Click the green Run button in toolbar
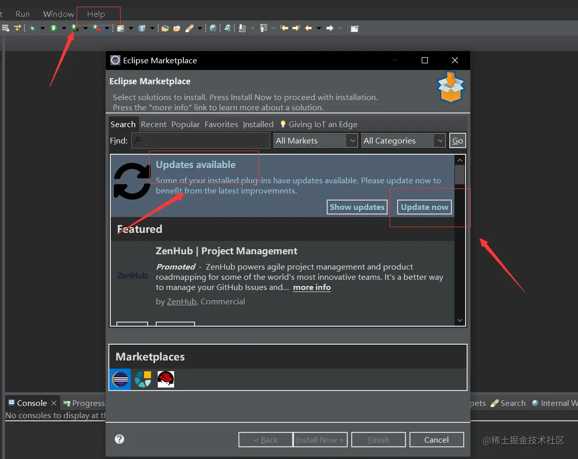This screenshot has height=459, width=578. coord(54,28)
